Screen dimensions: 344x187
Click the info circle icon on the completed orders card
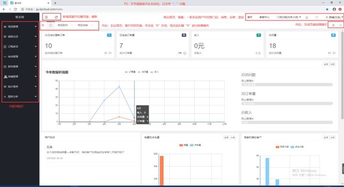tap(185, 53)
